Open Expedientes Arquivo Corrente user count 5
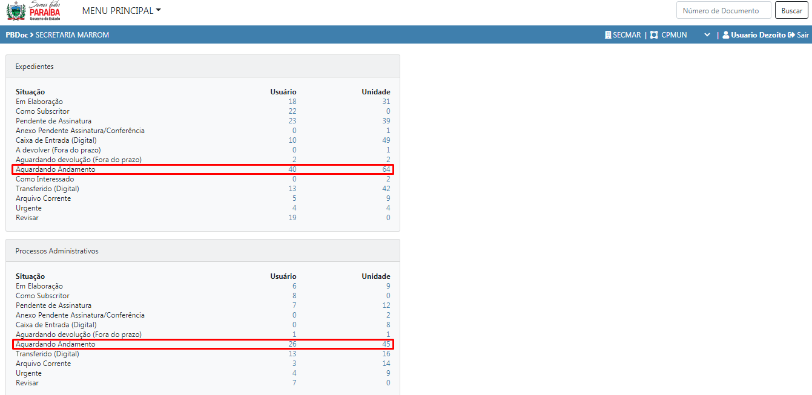Viewport: 812px width, 395px height. coord(294,198)
